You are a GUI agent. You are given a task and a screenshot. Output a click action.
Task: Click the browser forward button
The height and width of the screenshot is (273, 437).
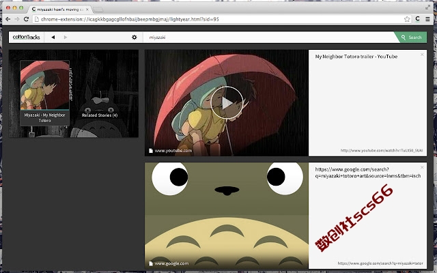tap(17, 19)
